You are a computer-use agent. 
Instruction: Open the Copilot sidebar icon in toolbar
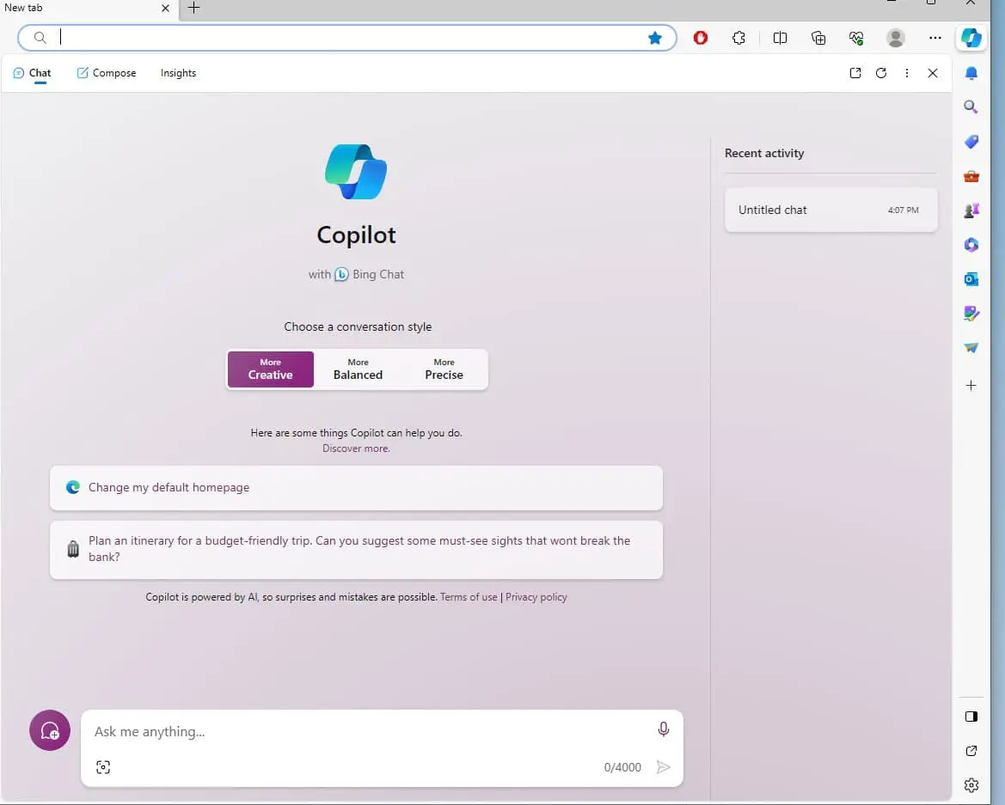[971, 38]
